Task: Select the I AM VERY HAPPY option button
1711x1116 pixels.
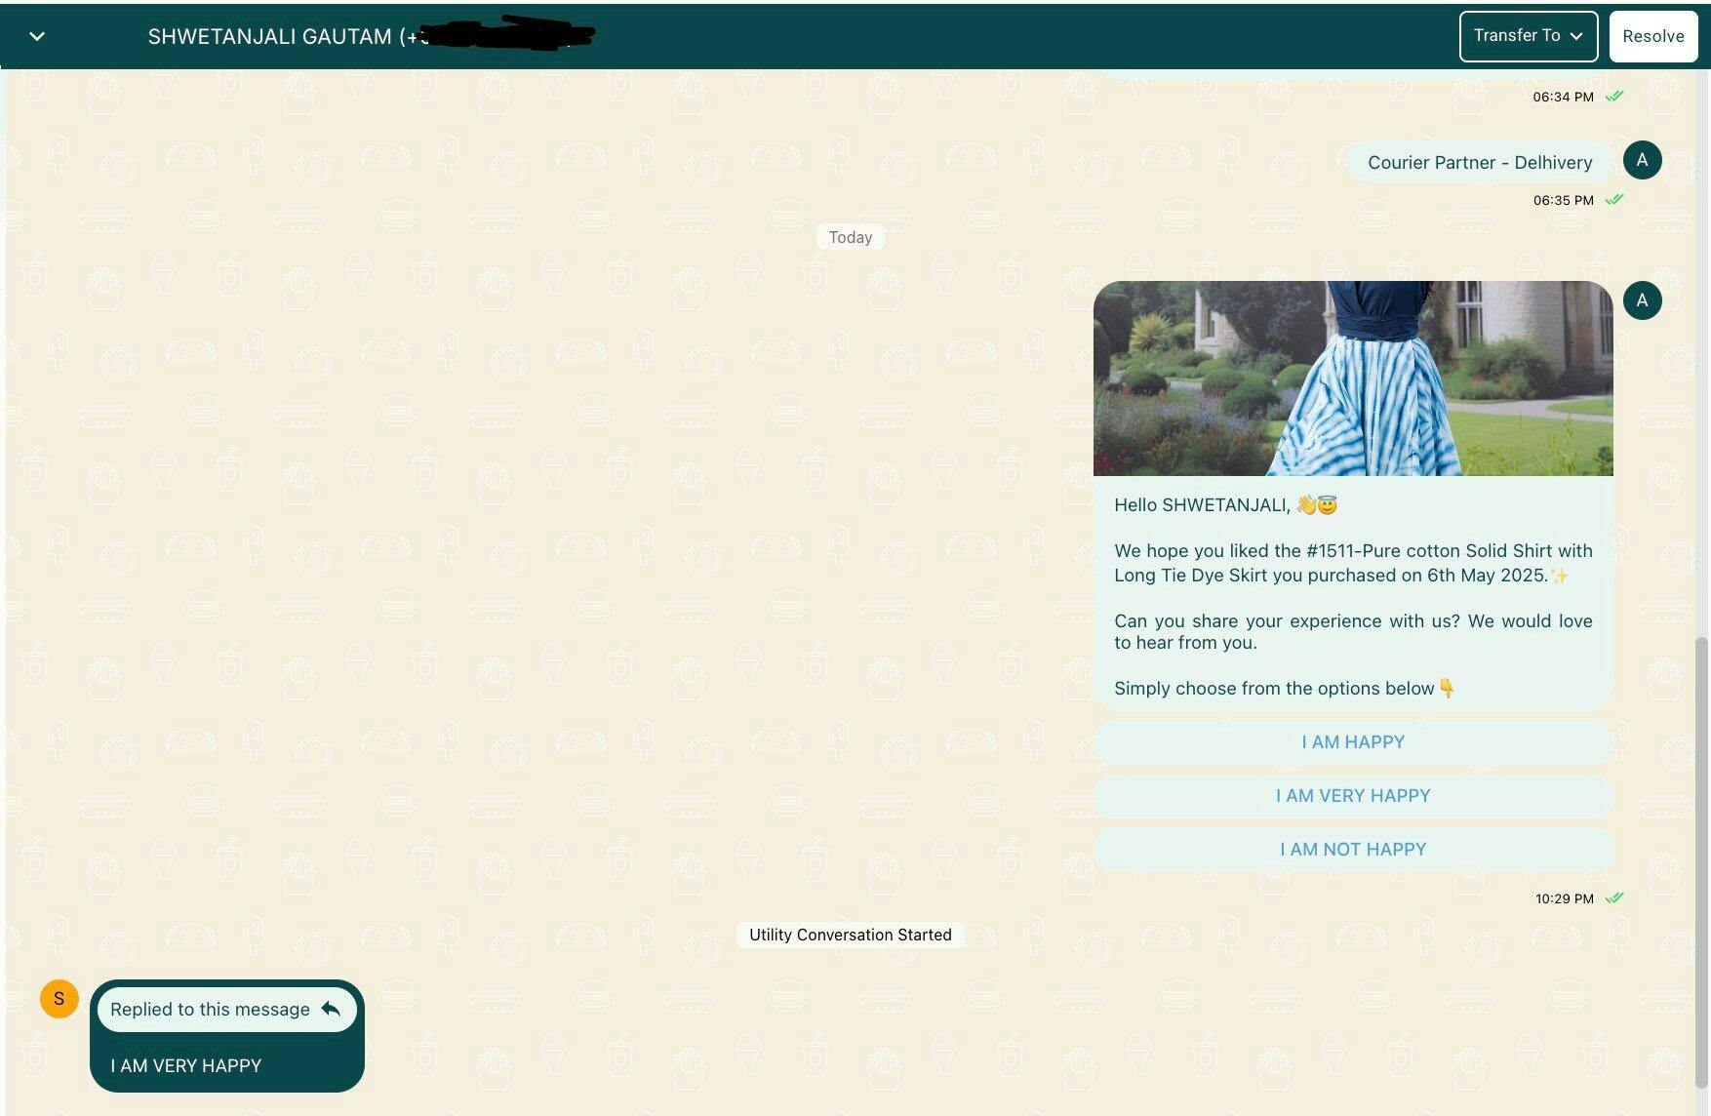Action: pyautogui.click(x=1352, y=796)
